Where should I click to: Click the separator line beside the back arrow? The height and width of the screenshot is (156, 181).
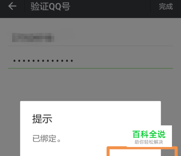coord(24,6)
